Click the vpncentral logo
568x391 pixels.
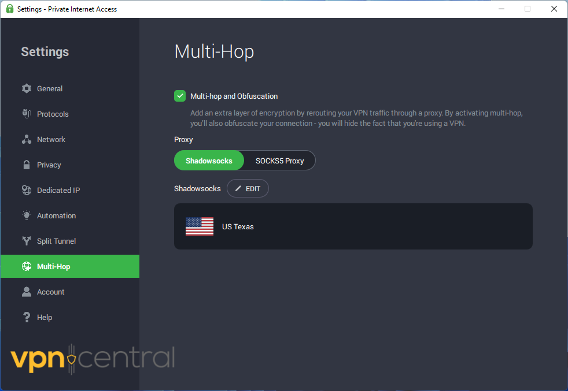point(93,358)
